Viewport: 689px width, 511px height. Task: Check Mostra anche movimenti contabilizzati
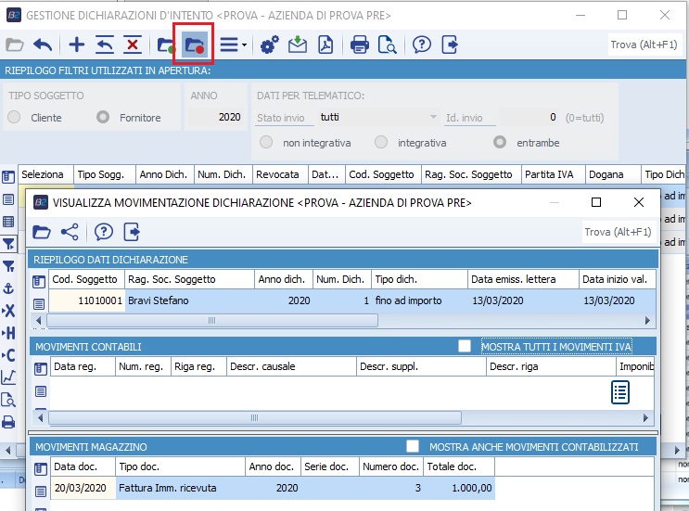(414, 447)
